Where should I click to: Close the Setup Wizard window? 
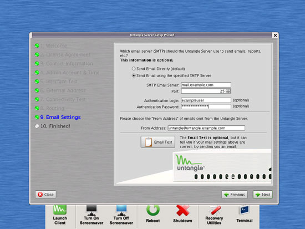(x=275, y=35)
